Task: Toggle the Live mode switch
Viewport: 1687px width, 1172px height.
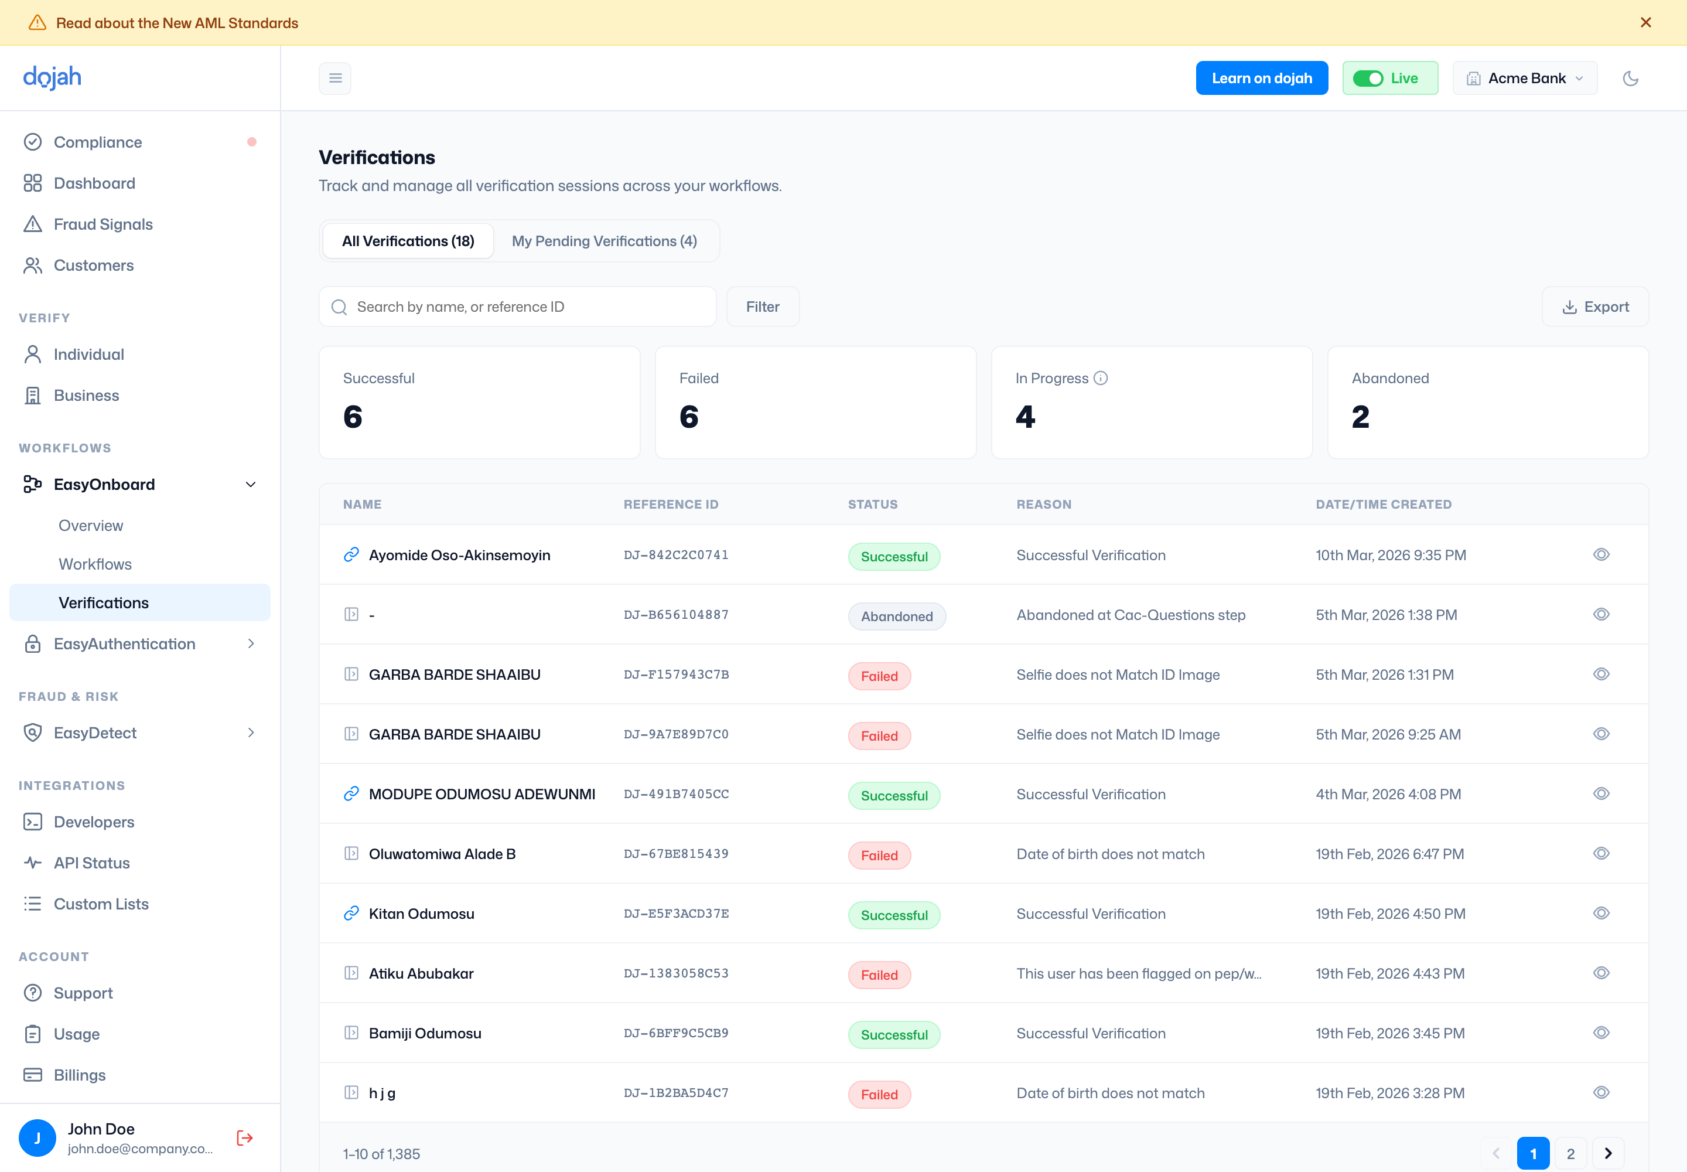Action: pos(1368,79)
